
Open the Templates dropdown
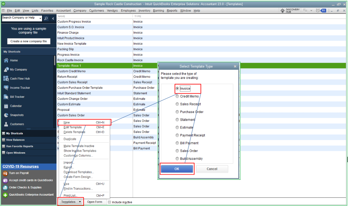pyautogui.click(x=70, y=202)
